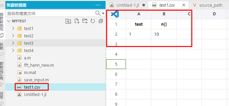The height and width of the screenshot is (106, 229).
Task: Click the Collapse All folders icon
Action: click(101, 21)
